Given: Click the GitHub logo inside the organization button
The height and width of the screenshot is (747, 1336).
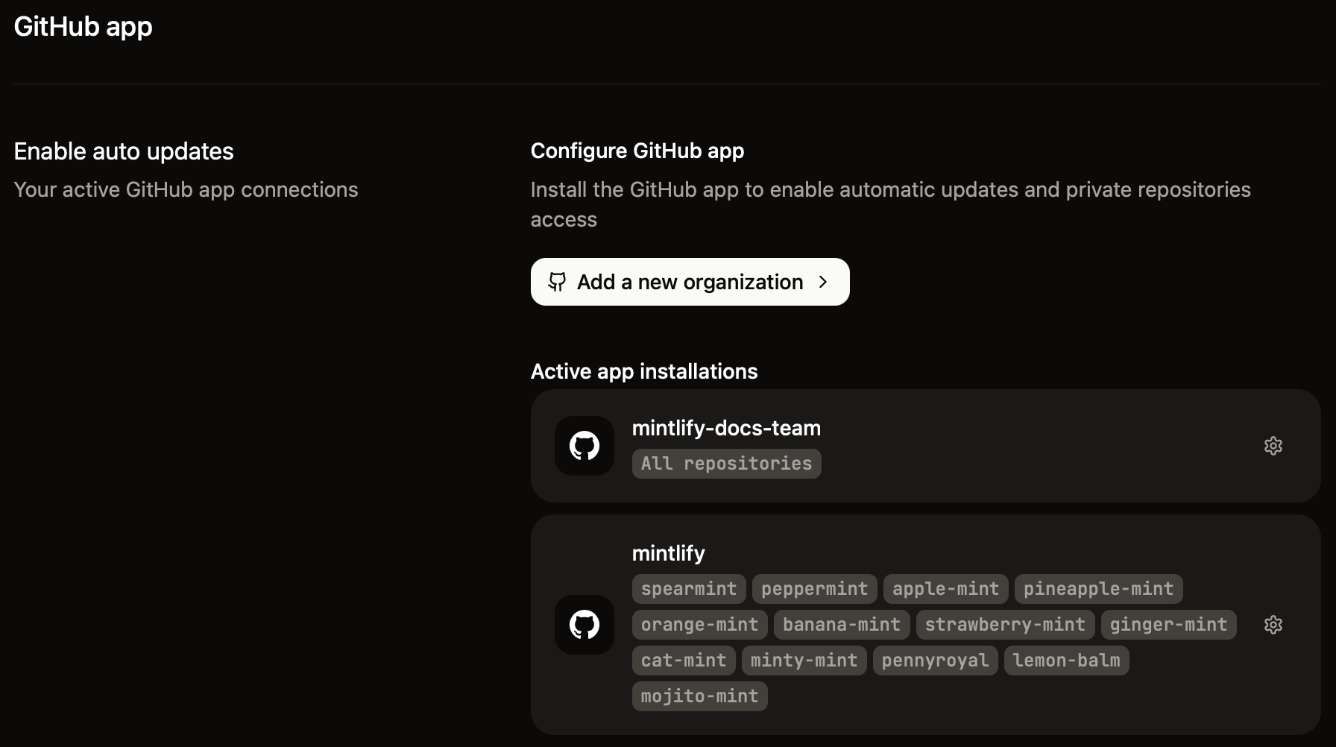Looking at the screenshot, I should (x=558, y=282).
